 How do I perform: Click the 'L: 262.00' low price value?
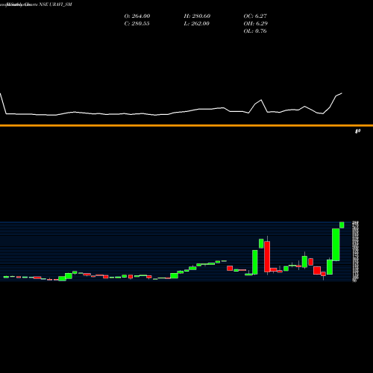(x=196, y=24)
